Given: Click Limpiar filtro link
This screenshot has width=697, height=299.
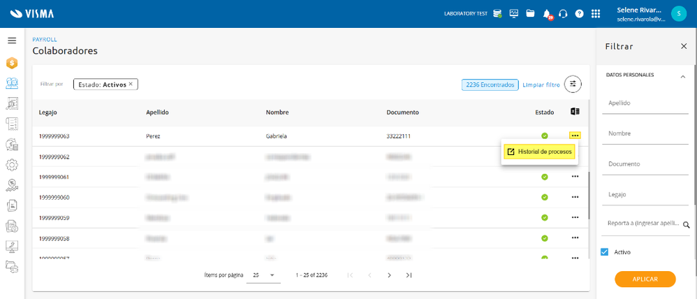Looking at the screenshot, I should click(x=541, y=85).
